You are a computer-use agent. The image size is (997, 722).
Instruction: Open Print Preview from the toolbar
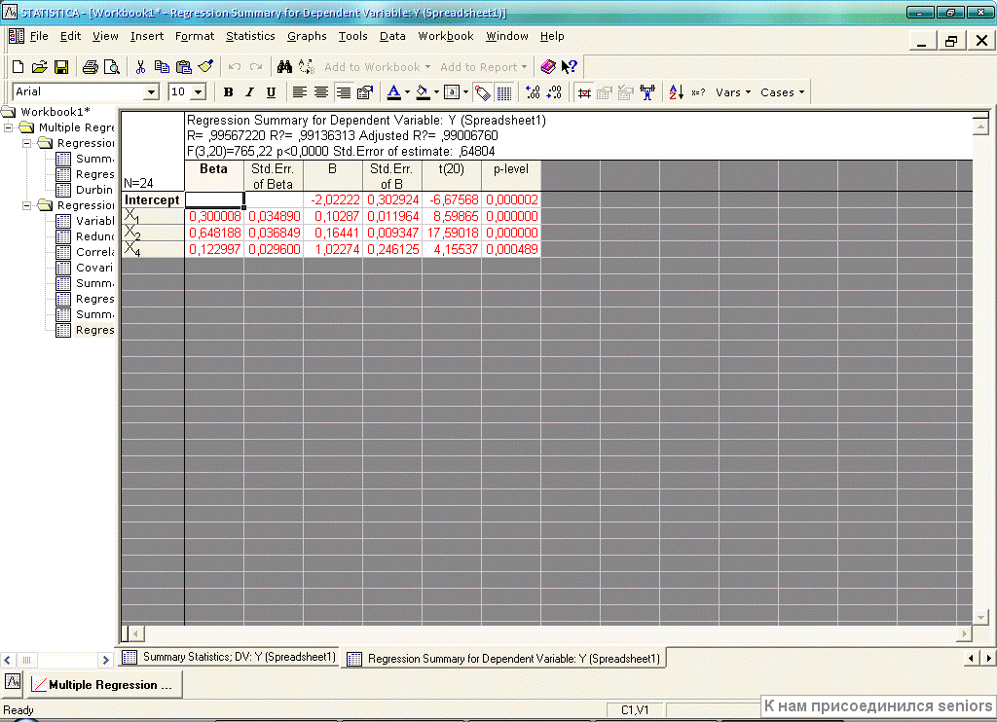[x=111, y=67]
